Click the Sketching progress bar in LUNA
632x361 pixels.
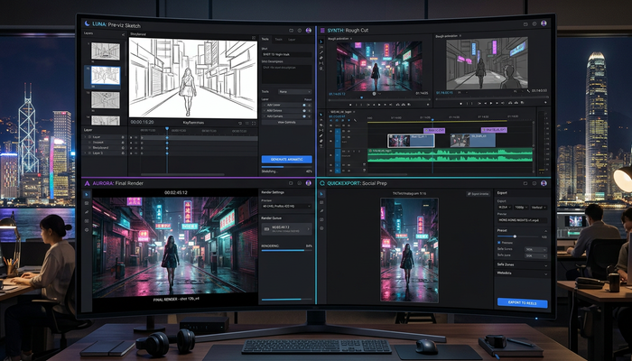(286, 167)
